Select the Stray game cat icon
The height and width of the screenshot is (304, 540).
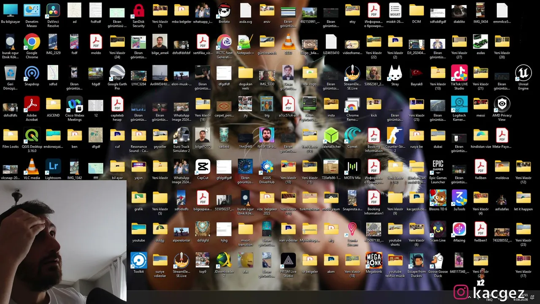[395, 77]
